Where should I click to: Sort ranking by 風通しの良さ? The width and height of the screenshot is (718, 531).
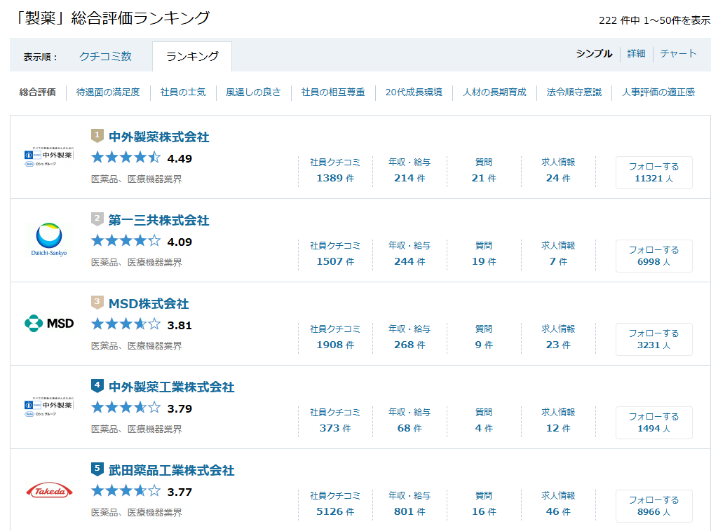click(253, 92)
